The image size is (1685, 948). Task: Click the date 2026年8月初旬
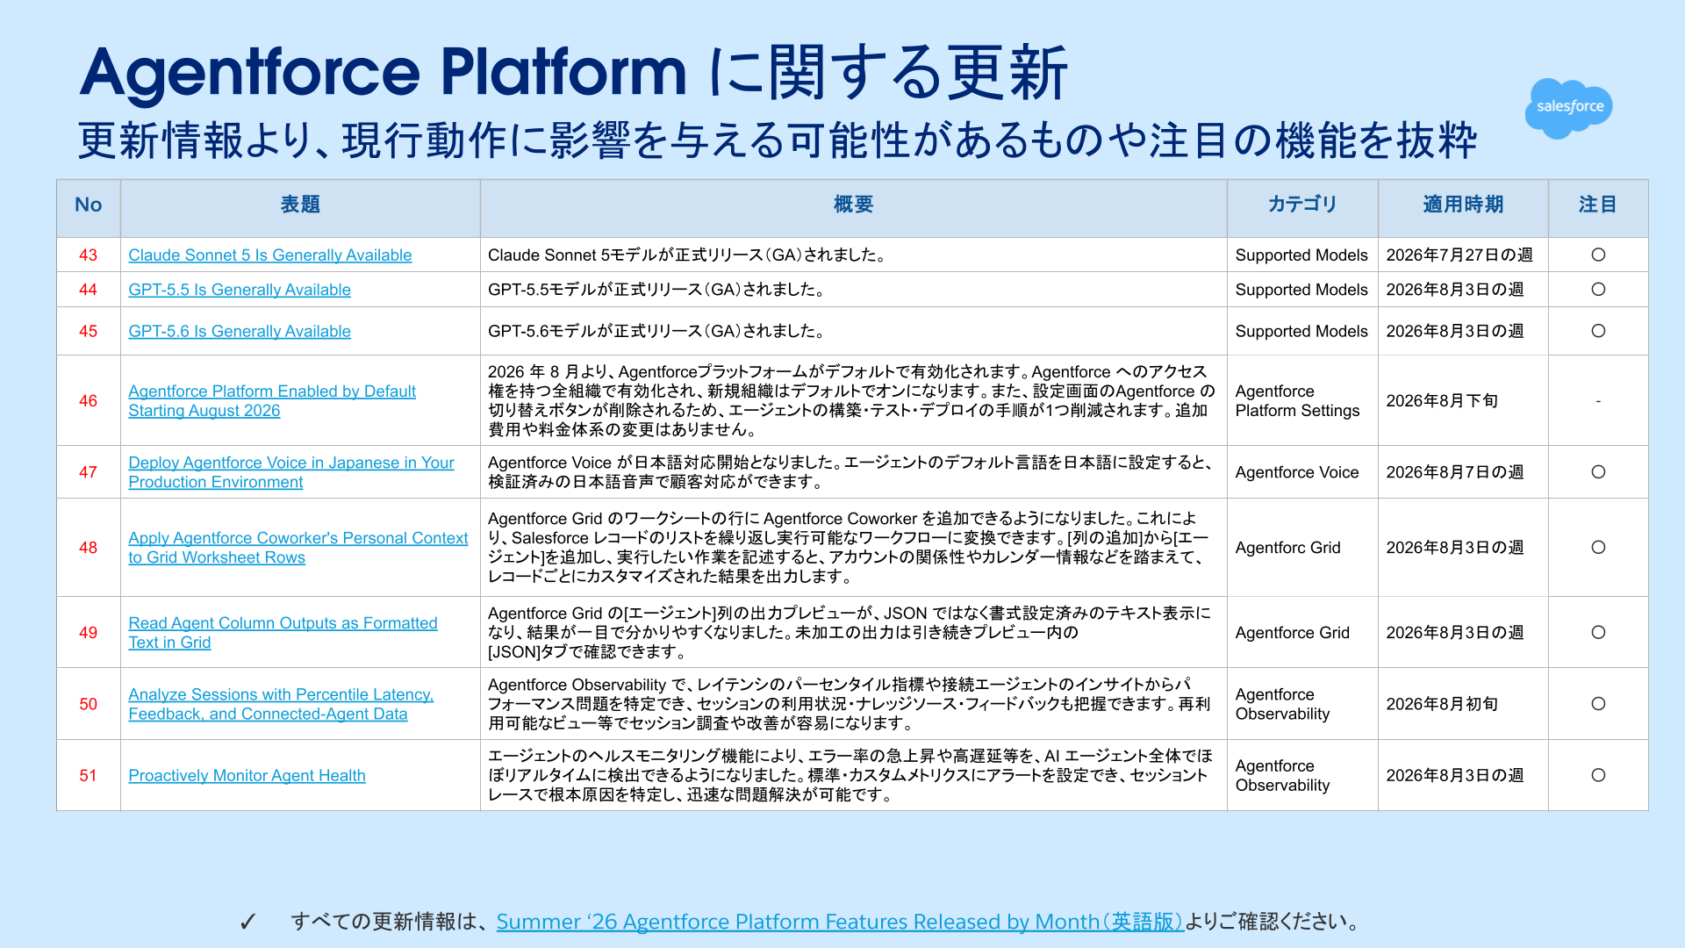coord(1442,704)
